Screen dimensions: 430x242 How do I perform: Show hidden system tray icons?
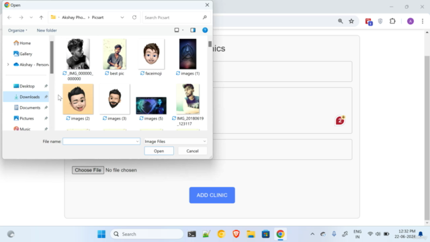pyautogui.click(x=312, y=234)
